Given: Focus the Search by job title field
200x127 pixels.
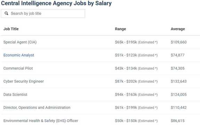Looking at the screenshot, I should point(43,14).
